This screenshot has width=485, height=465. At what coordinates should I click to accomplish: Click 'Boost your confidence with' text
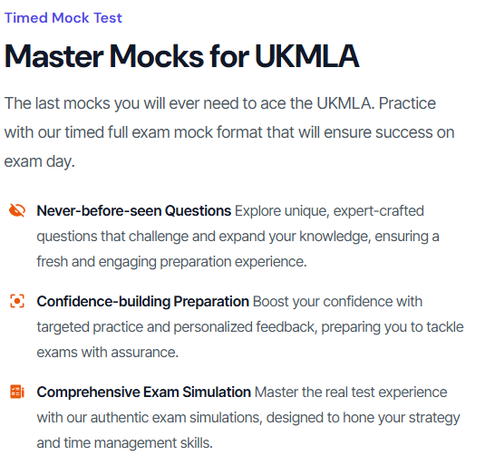click(337, 302)
